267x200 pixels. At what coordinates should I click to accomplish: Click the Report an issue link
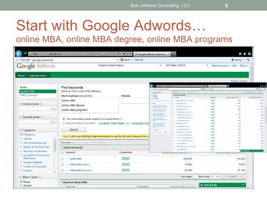tap(220, 65)
